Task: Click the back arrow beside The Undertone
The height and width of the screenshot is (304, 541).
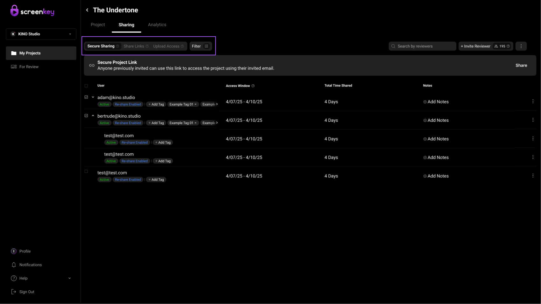Action: coord(87,10)
